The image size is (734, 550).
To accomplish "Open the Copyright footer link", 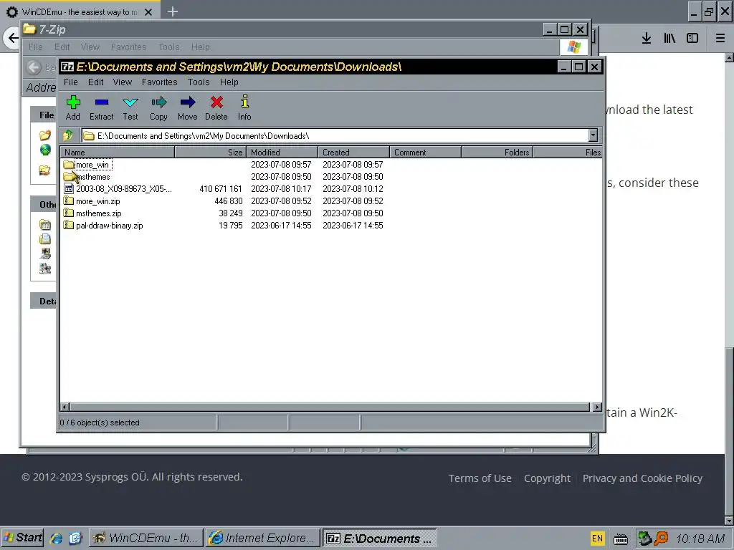I will coord(547,478).
